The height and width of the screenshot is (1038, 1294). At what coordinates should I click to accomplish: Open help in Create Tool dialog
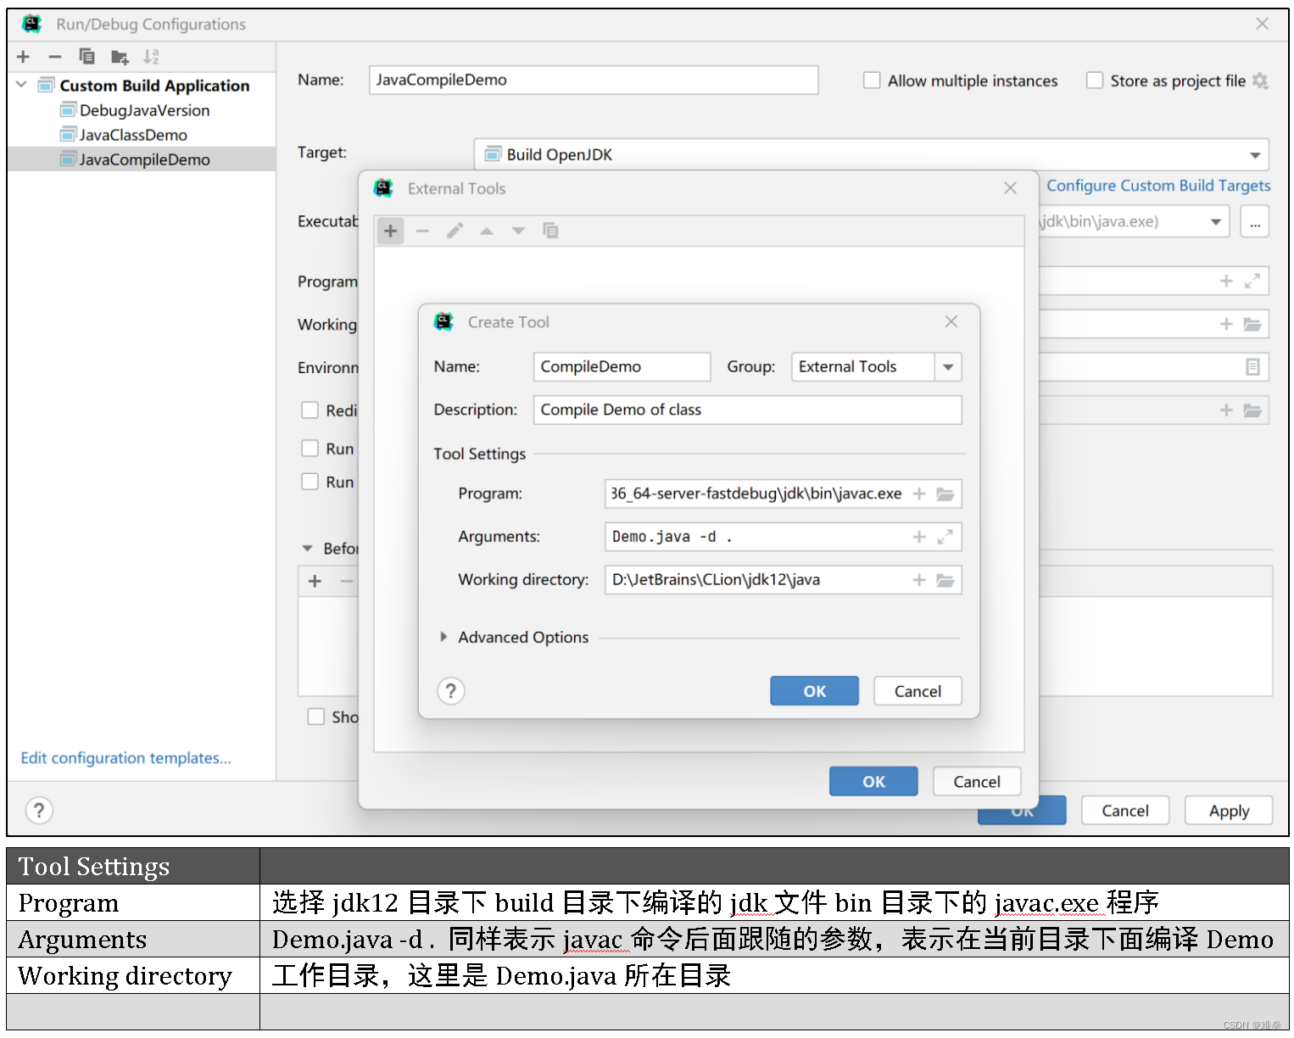point(451,691)
